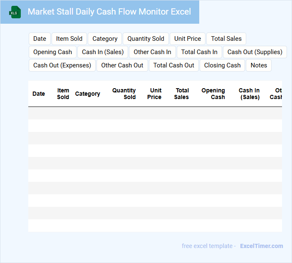
Task: Select the Date tag button
Action: 40,39
